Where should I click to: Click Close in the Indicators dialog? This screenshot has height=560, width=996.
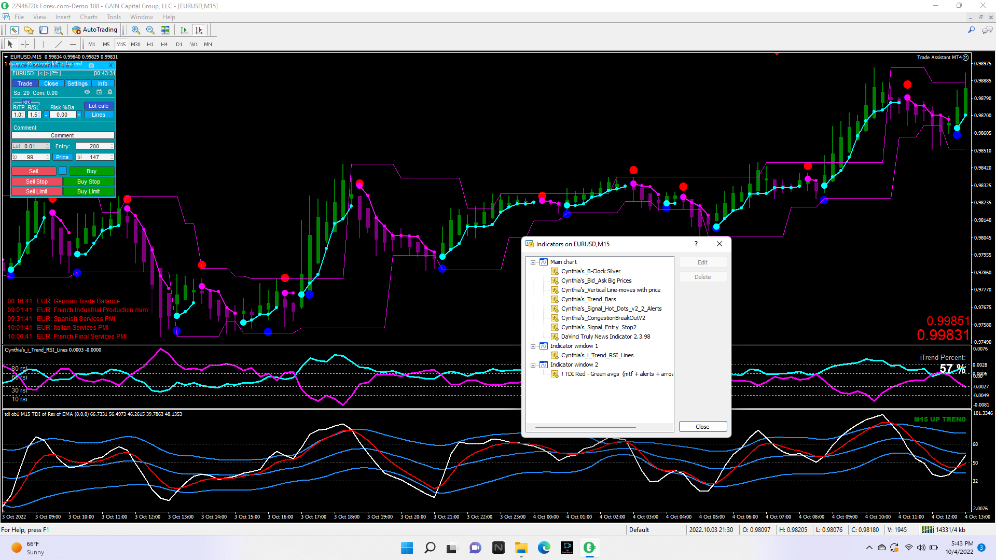702,427
